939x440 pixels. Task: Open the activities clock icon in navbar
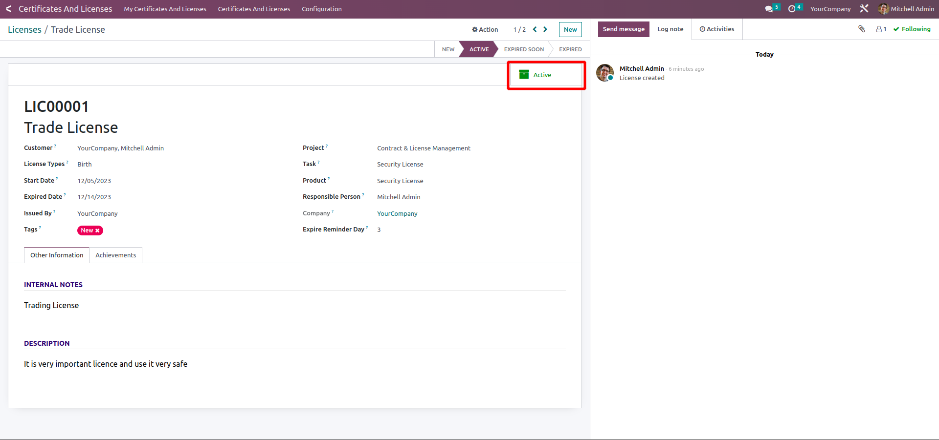coord(792,9)
